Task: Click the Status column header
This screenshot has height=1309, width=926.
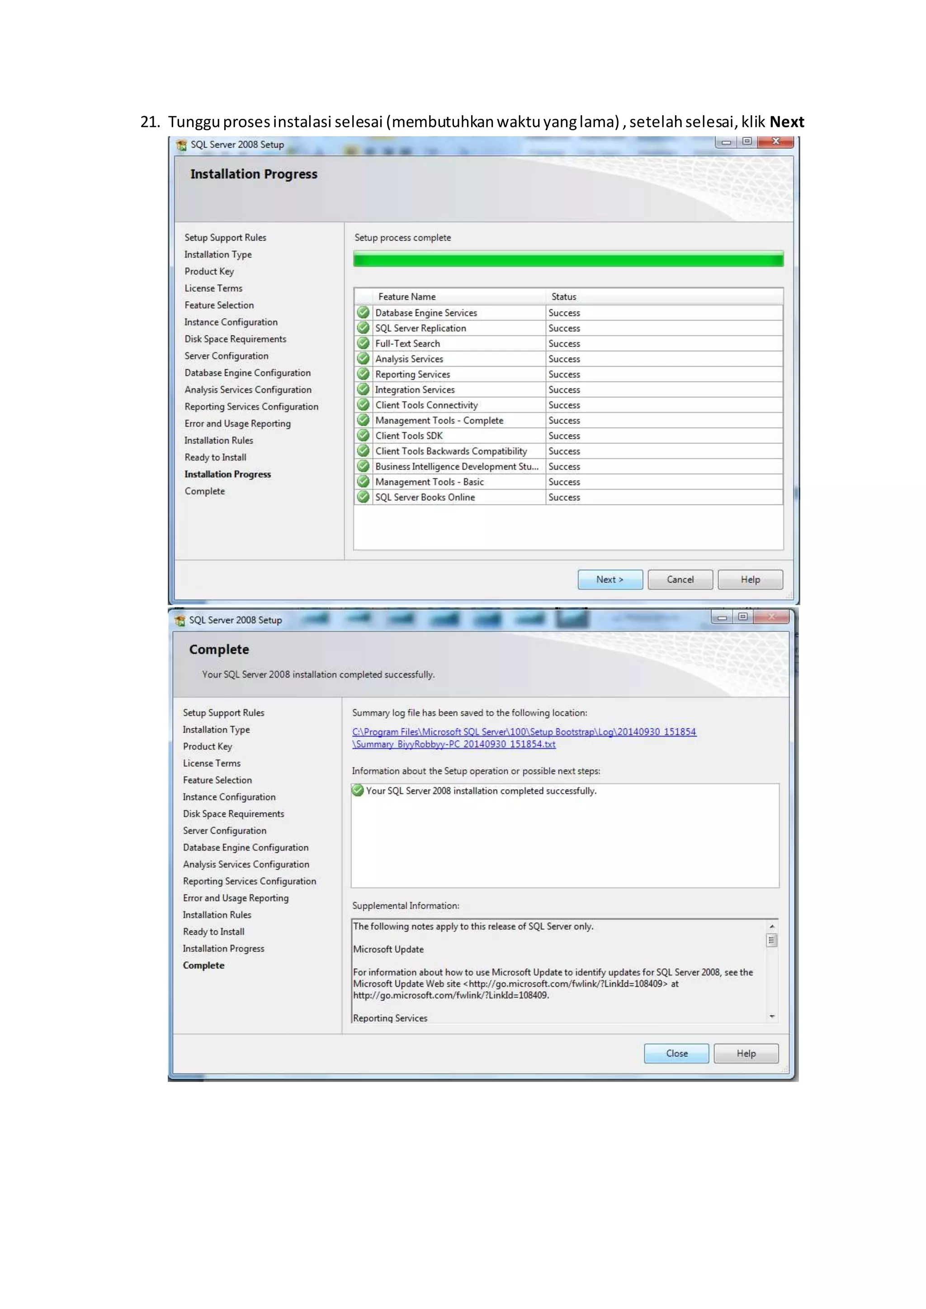Action: 563,297
